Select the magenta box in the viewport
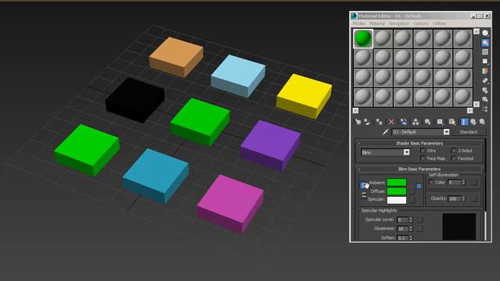The image size is (500, 281). tap(230, 204)
